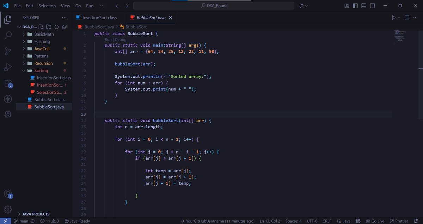Viewport: 423px width, 224px height.
Task: Click Ln 13, Col 2 in status bar
Action: (x=270, y=221)
